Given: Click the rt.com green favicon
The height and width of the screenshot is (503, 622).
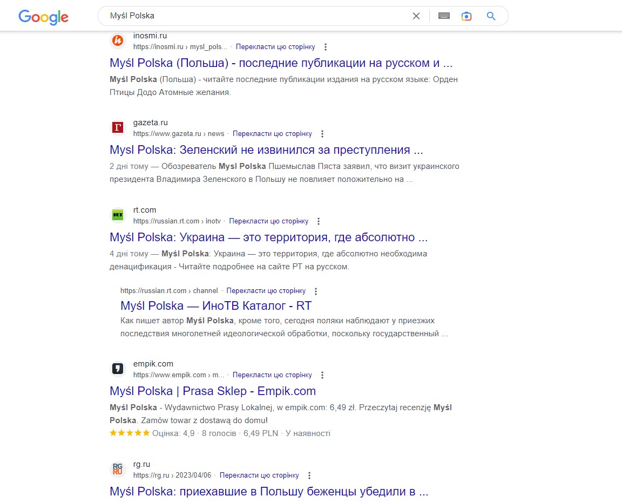Looking at the screenshot, I should pyautogui.click(x=118, y=215).
